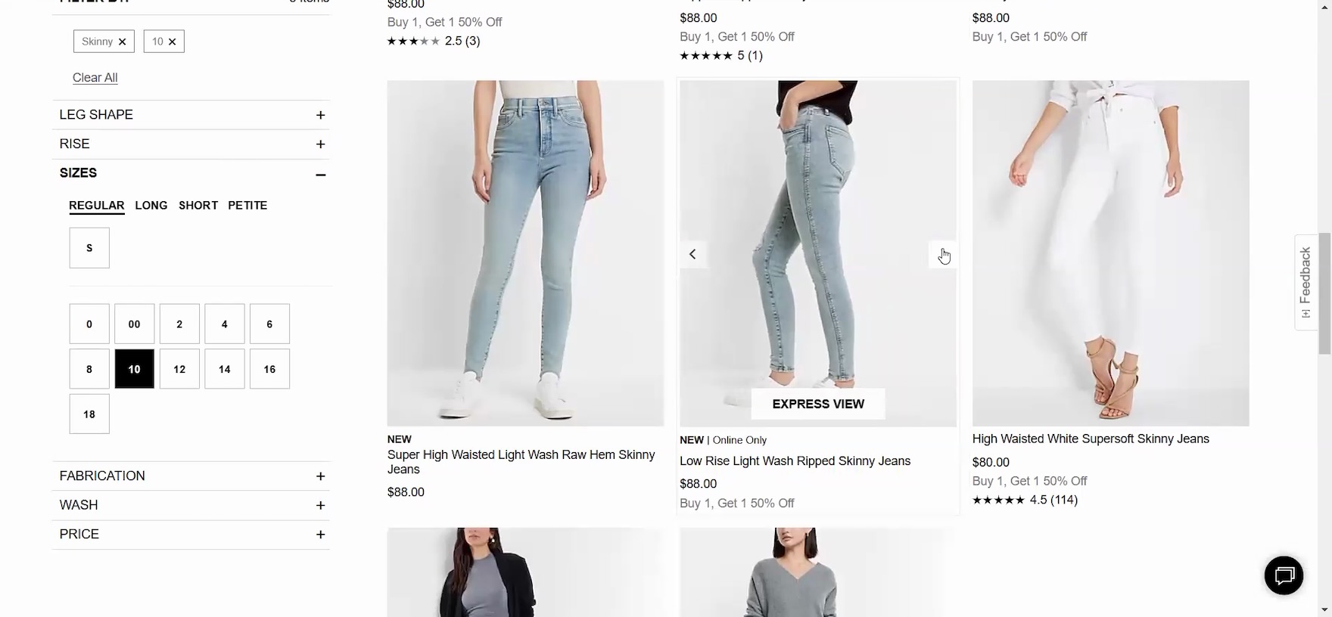Switch to the Long sizes tab
The image size is (1332, 617).
point(151,206)
